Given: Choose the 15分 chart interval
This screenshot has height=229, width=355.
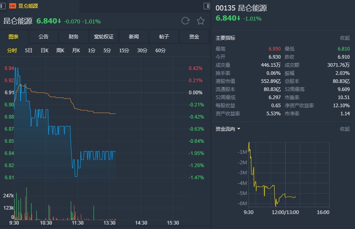Looking at the screenshot, I should [124, 51].
